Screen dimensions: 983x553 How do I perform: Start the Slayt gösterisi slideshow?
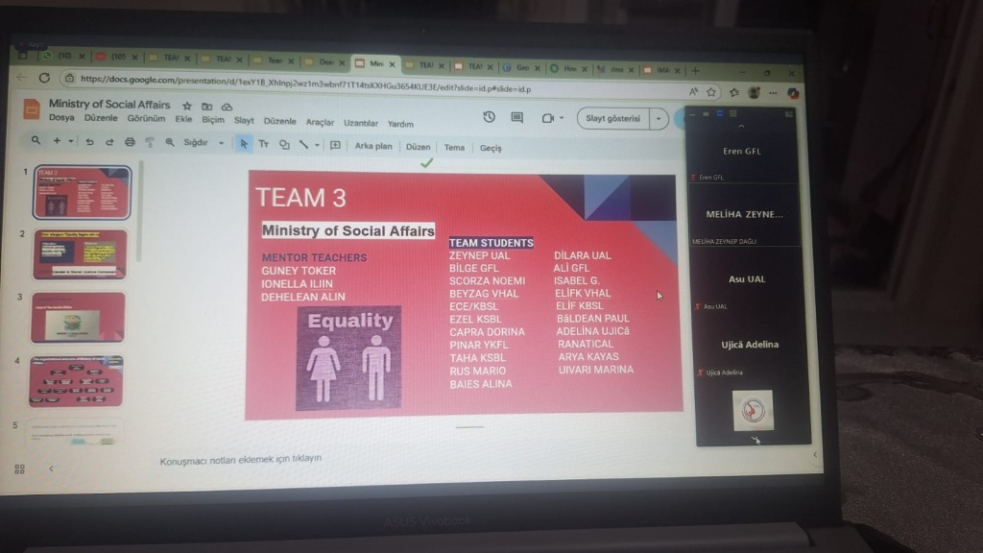[612, 118]
